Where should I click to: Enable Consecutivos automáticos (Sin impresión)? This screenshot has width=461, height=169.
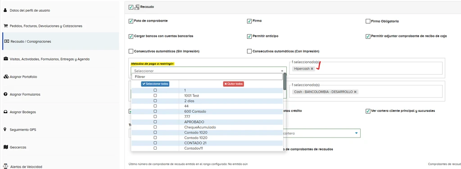coord(131,51)
